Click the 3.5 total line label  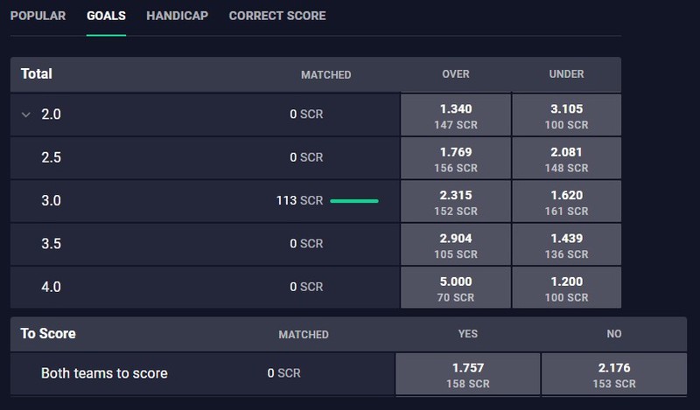[x=51, y=244]
